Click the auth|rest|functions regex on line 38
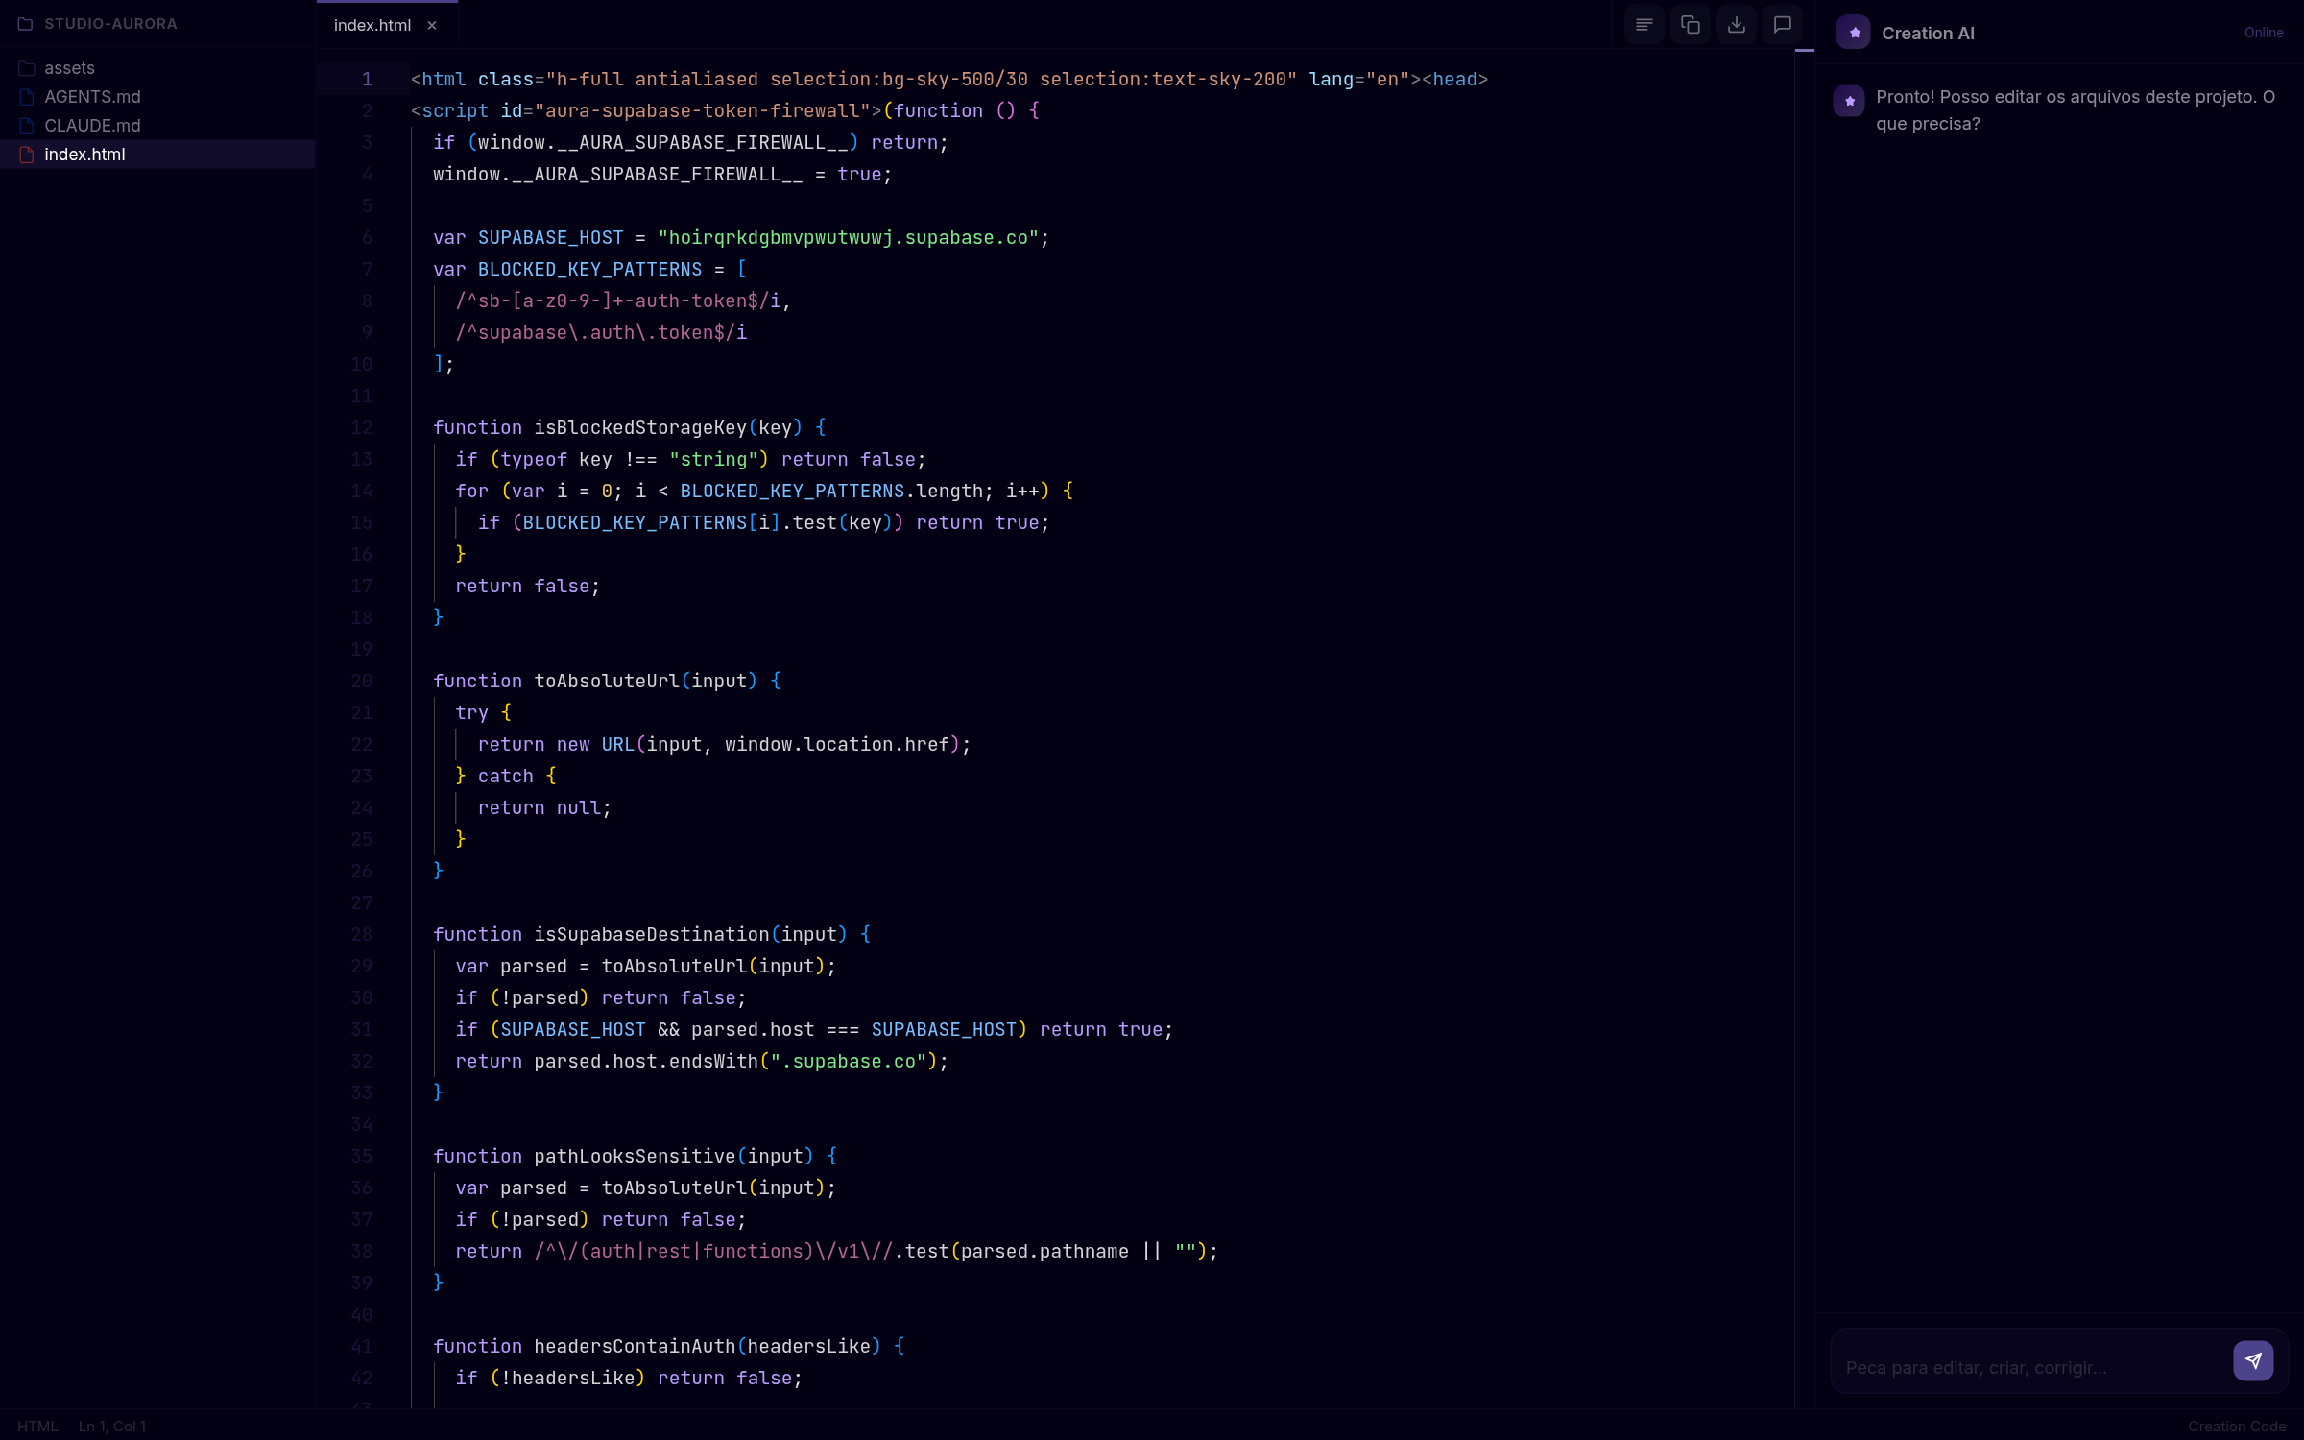The height and width of the screenshot is (1440, 2304). coord(713,1252)
